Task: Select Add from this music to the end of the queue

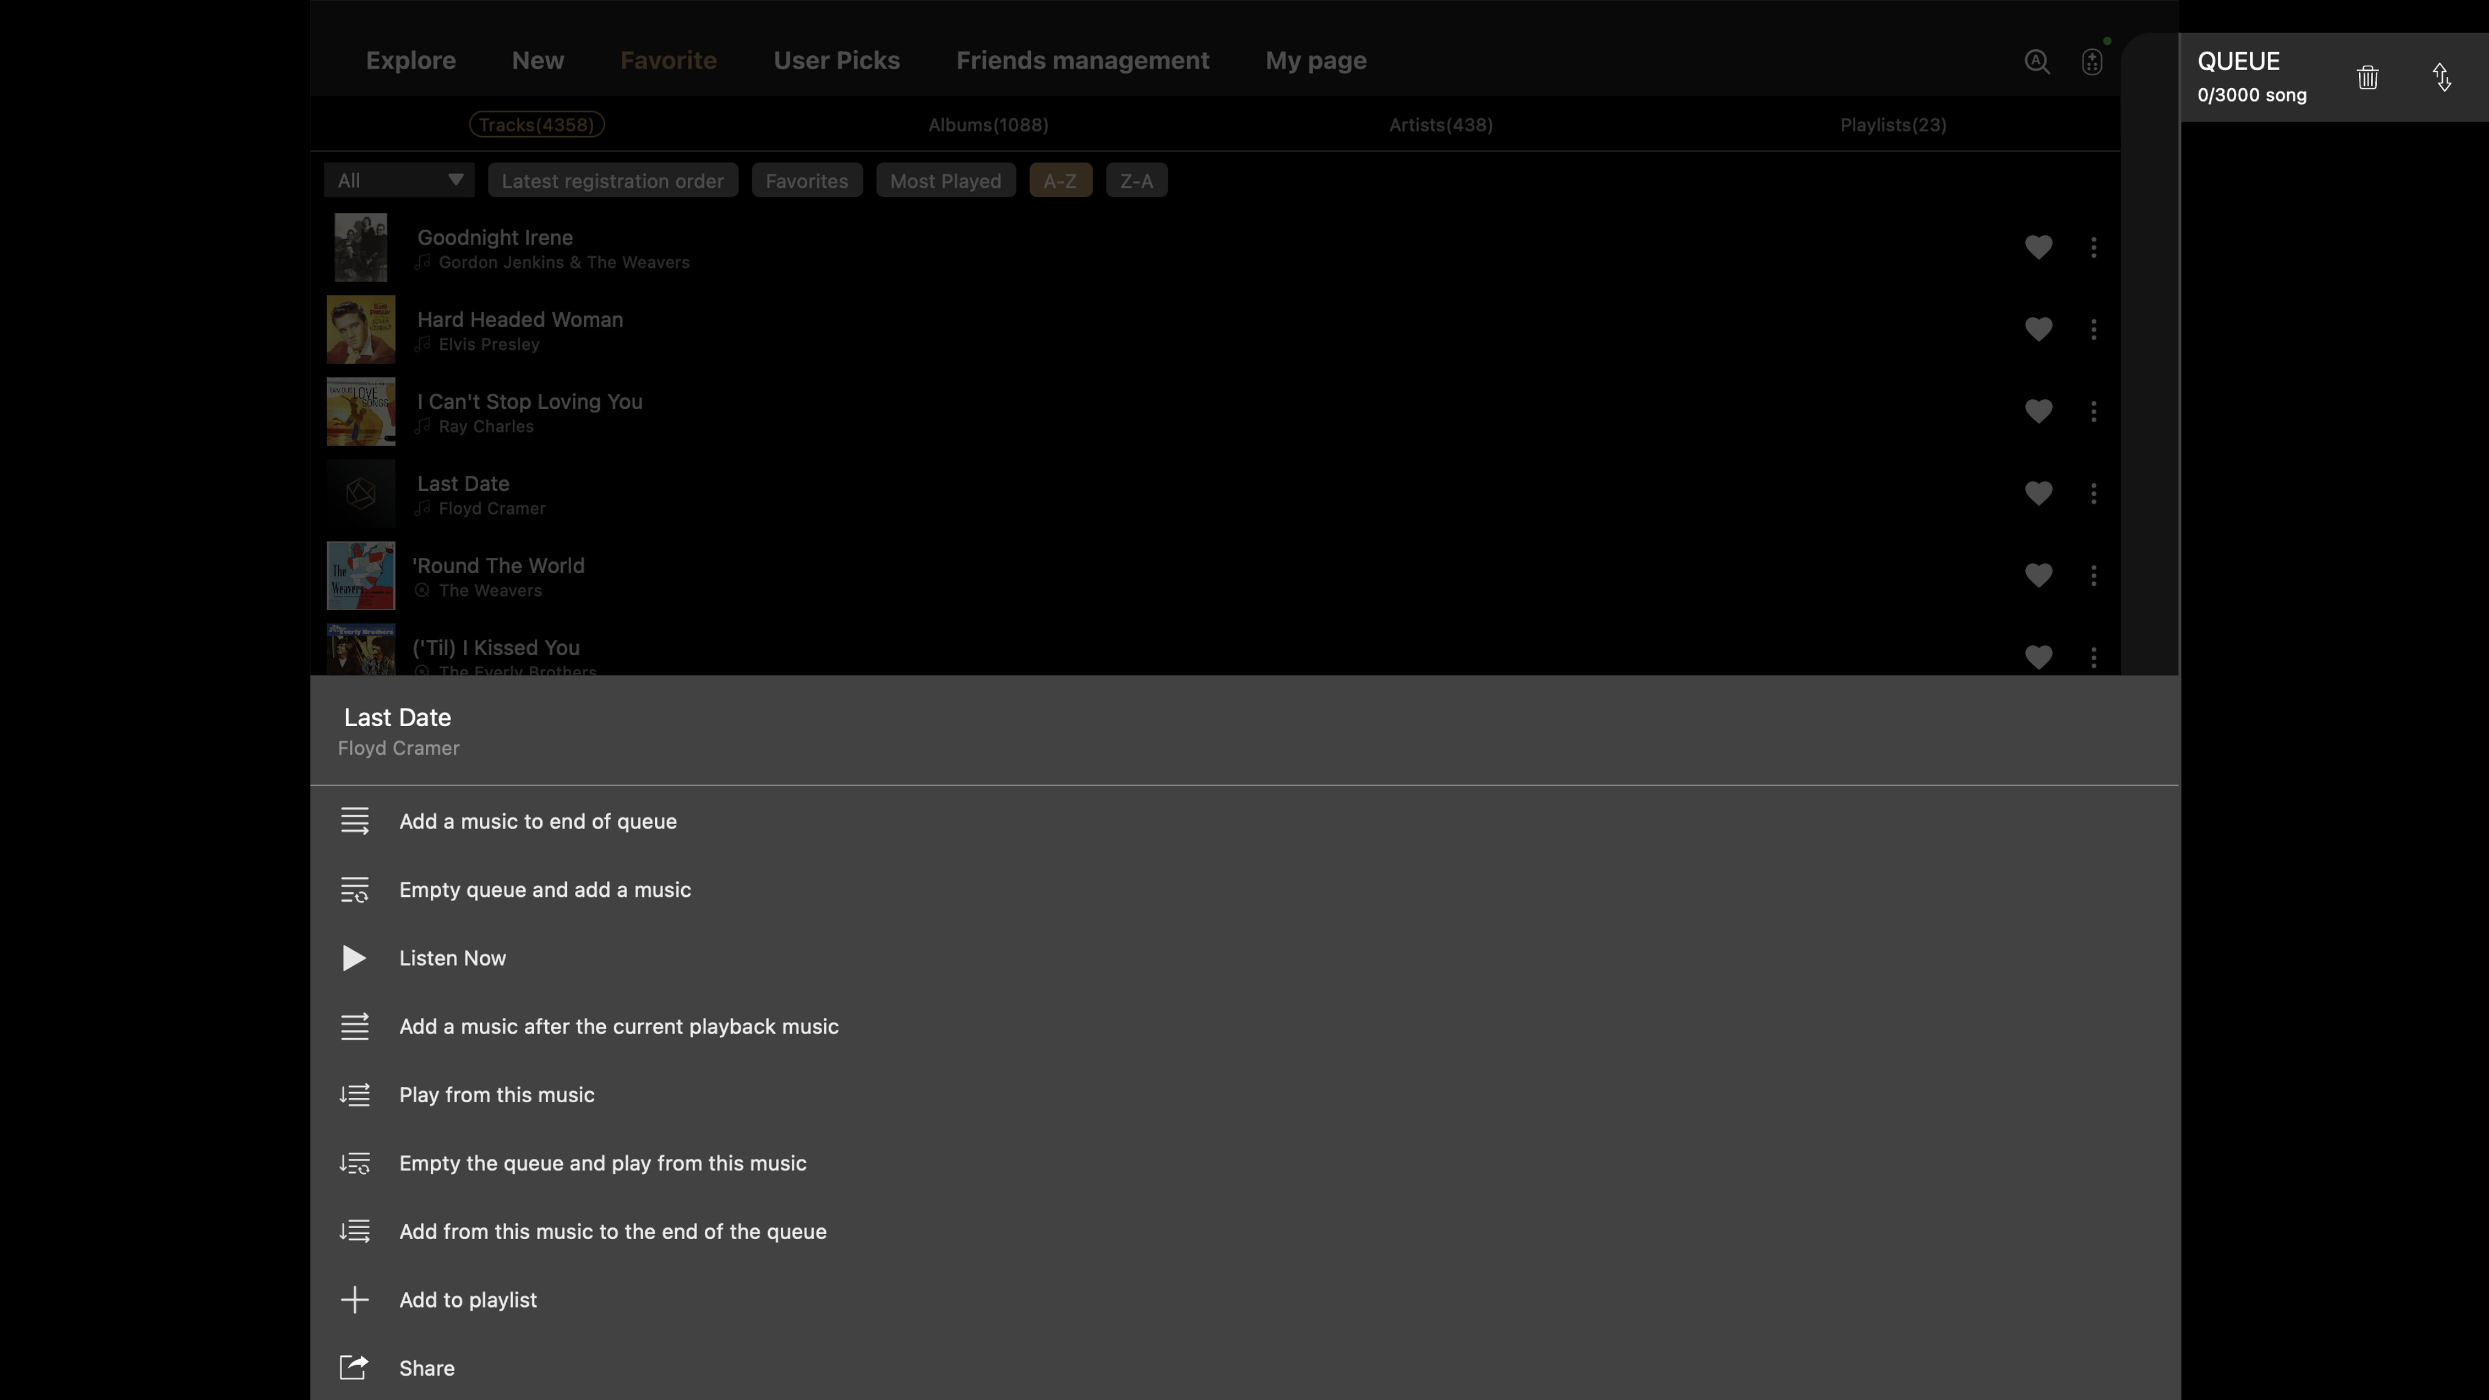Action: (x=613, y=1232)
